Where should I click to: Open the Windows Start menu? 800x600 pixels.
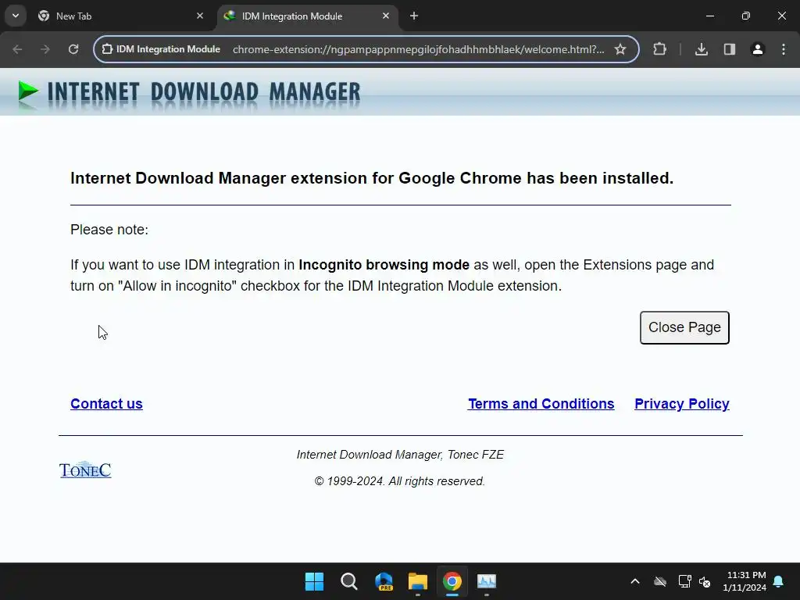[314, 581]
